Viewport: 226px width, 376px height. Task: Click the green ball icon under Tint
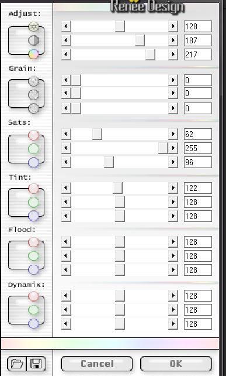point(34,203)
